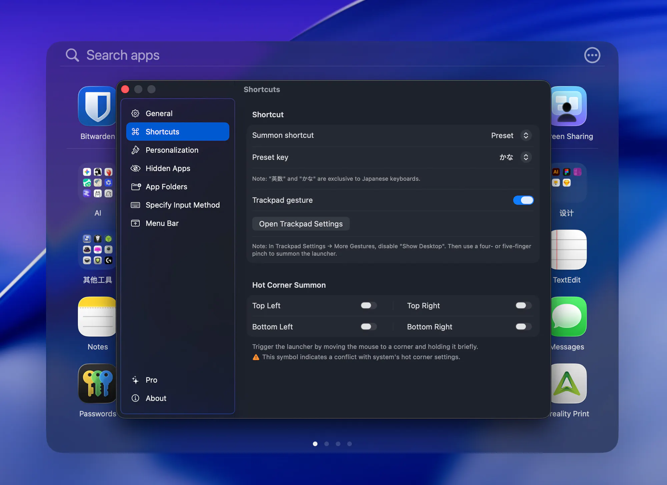Turn on the Top Right hot corner
The height and width of the screenshot is (485, 667).
[x=523, y=305]
